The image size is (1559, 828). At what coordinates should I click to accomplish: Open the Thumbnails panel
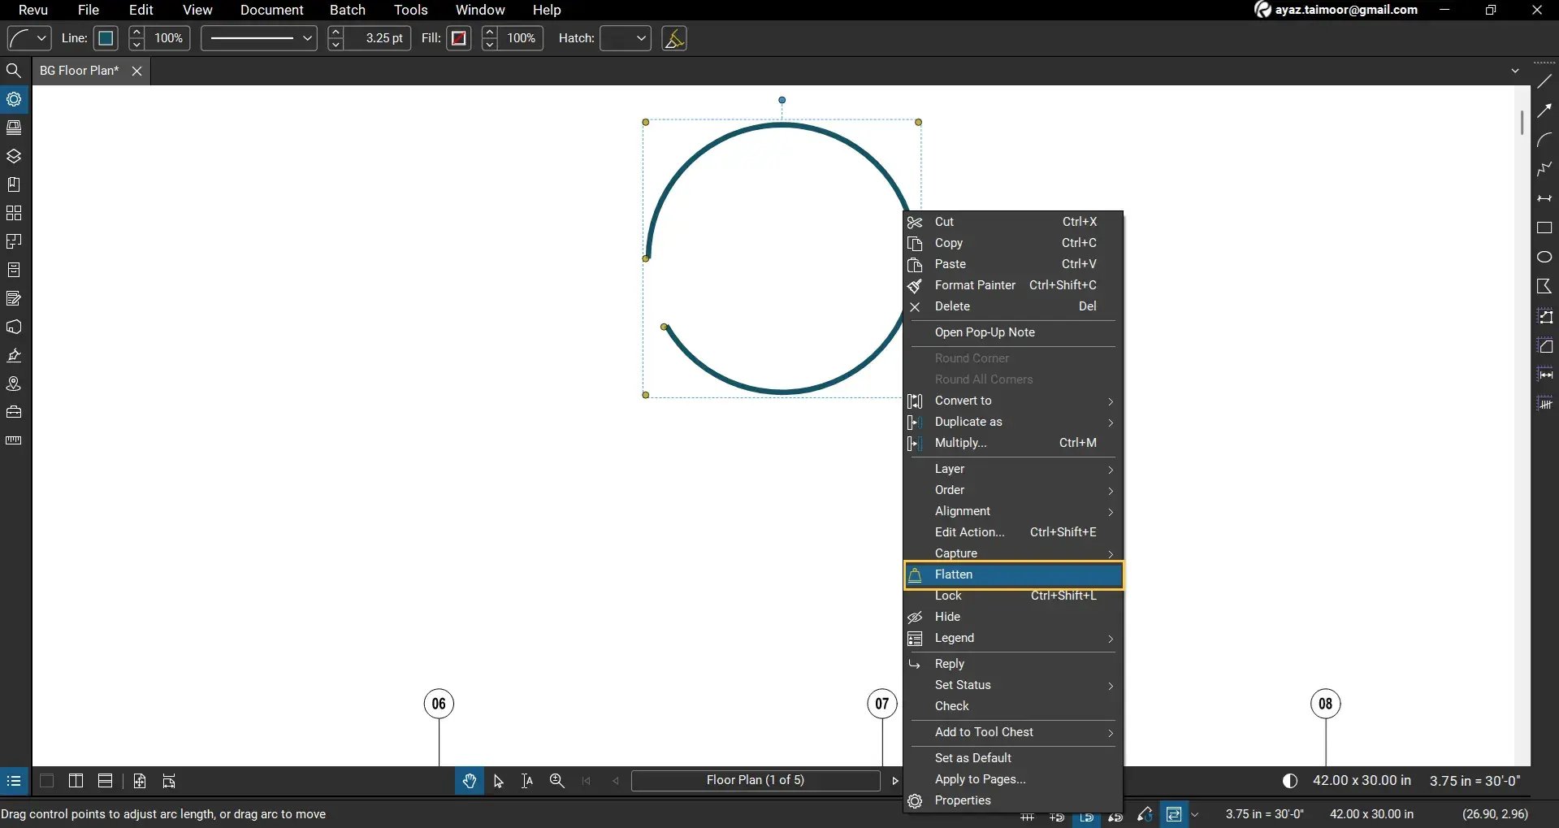point(14,128)
